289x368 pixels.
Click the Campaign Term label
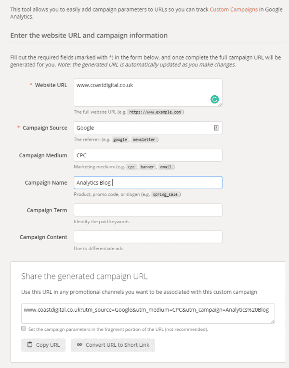47,210
